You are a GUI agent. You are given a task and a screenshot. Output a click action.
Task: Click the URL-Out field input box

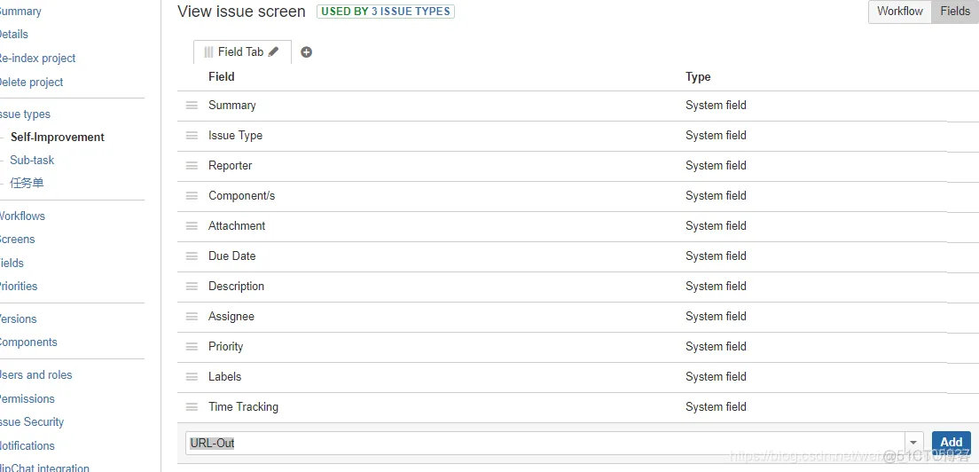(546, 444)
